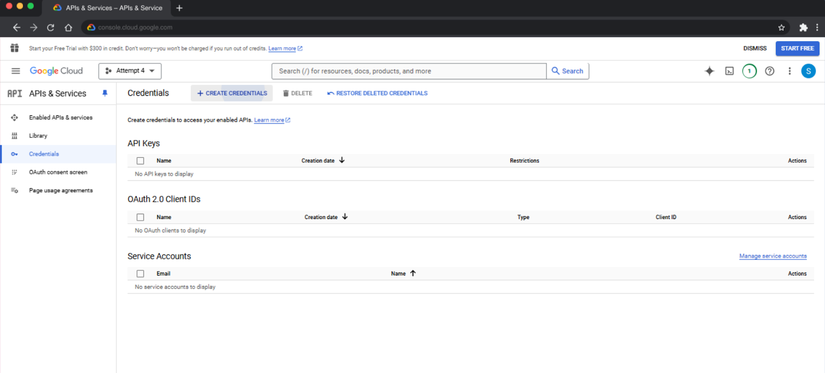Select all Service Accounts checkbox
825x373 pixels.
coord(140,274)
